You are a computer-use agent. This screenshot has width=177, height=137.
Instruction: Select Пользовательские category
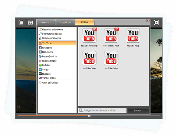point(58,38)
